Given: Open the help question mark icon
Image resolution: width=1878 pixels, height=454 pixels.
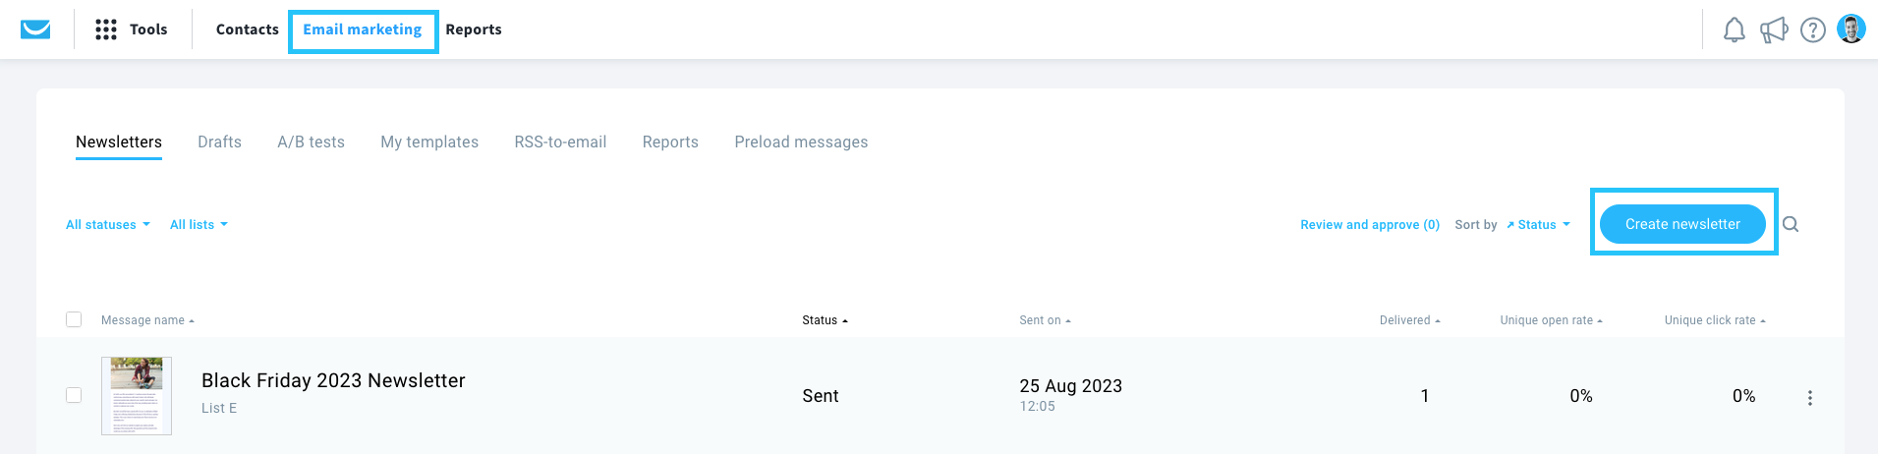Looking at the screenshot, I should (1813, 30).
